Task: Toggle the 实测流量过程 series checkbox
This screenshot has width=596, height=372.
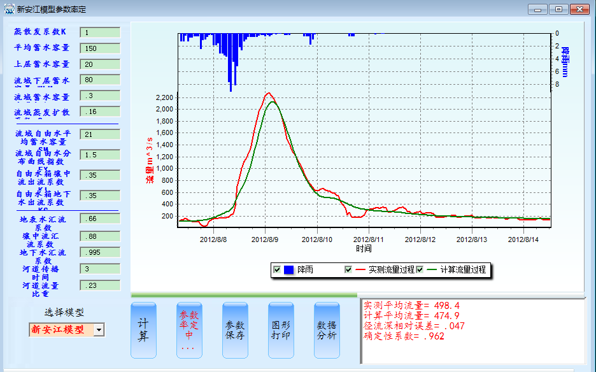Action: pyautogui.click(x=348, y=270)
